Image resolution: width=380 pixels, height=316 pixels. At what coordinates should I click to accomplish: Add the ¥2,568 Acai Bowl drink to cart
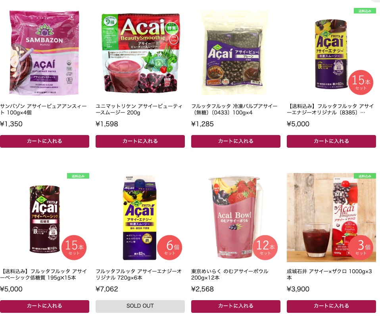(236, 306)
